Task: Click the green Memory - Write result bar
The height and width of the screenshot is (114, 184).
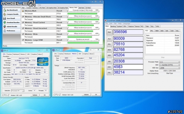Action: click(80, 37)
